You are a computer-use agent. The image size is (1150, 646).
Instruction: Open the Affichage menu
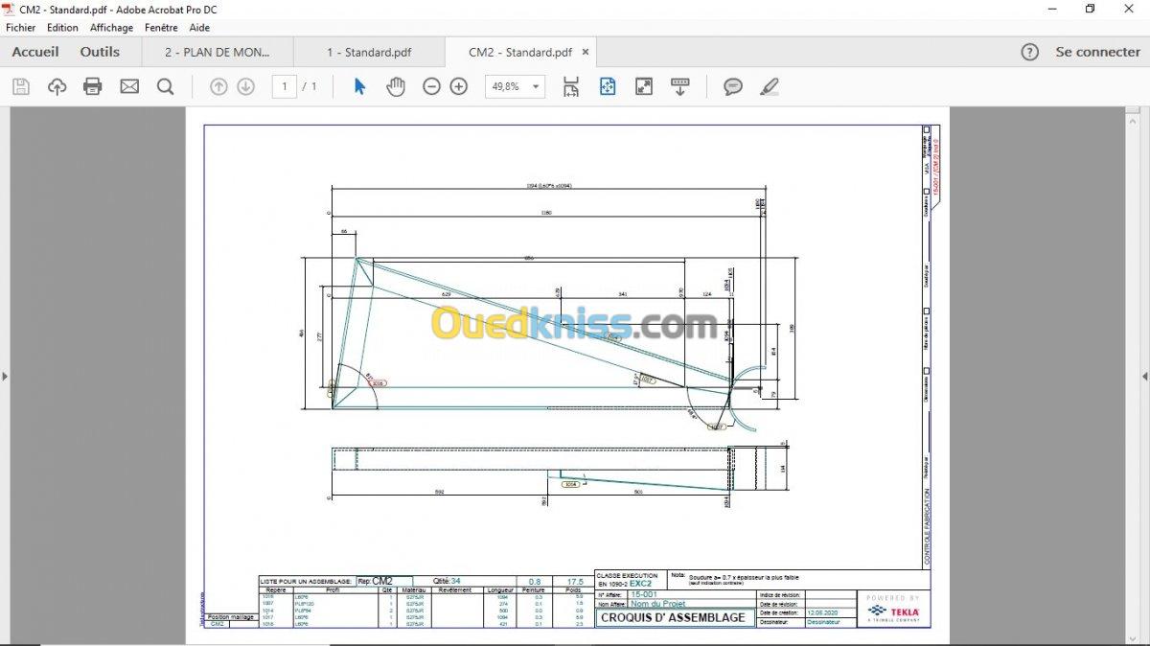(x=111, y=28)
